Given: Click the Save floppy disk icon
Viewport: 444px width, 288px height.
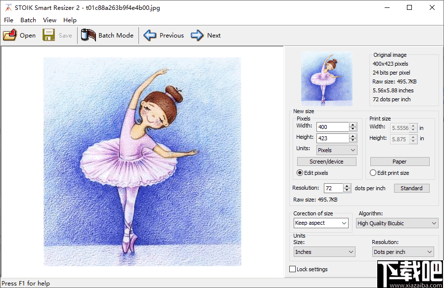Looking at the screenshot, I should coord(49,35).
